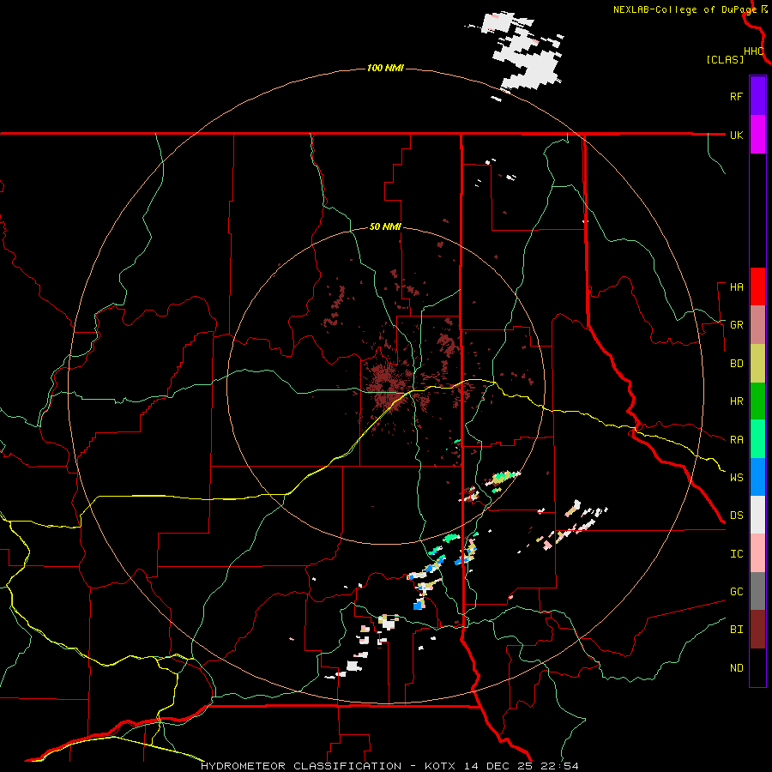Click the 'GR' legend label

click(x=737, y=325)
